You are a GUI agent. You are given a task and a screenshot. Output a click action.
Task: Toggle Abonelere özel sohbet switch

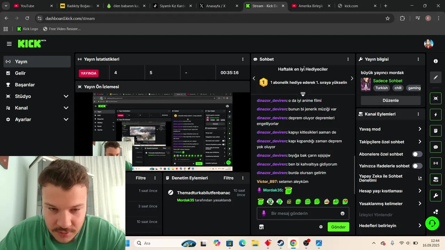coord(417,154)
